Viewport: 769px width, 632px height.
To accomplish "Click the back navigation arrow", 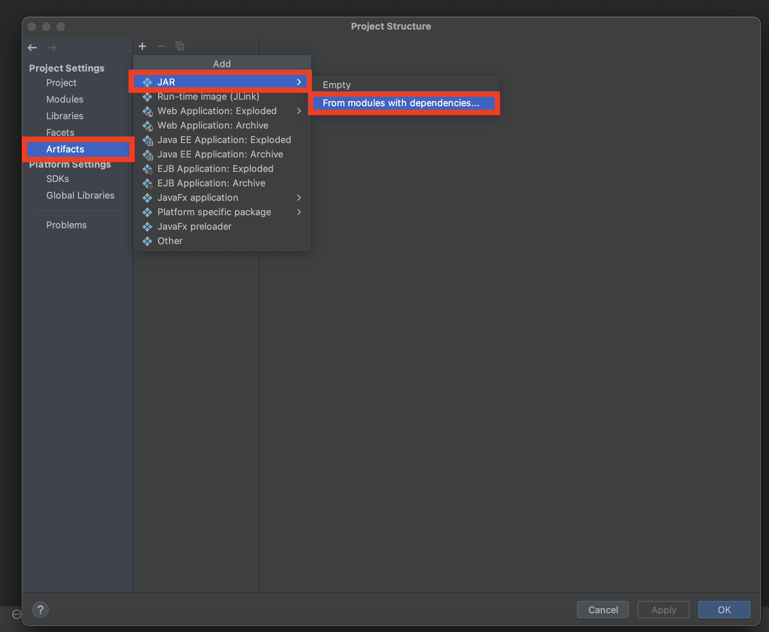I will 32,48.
